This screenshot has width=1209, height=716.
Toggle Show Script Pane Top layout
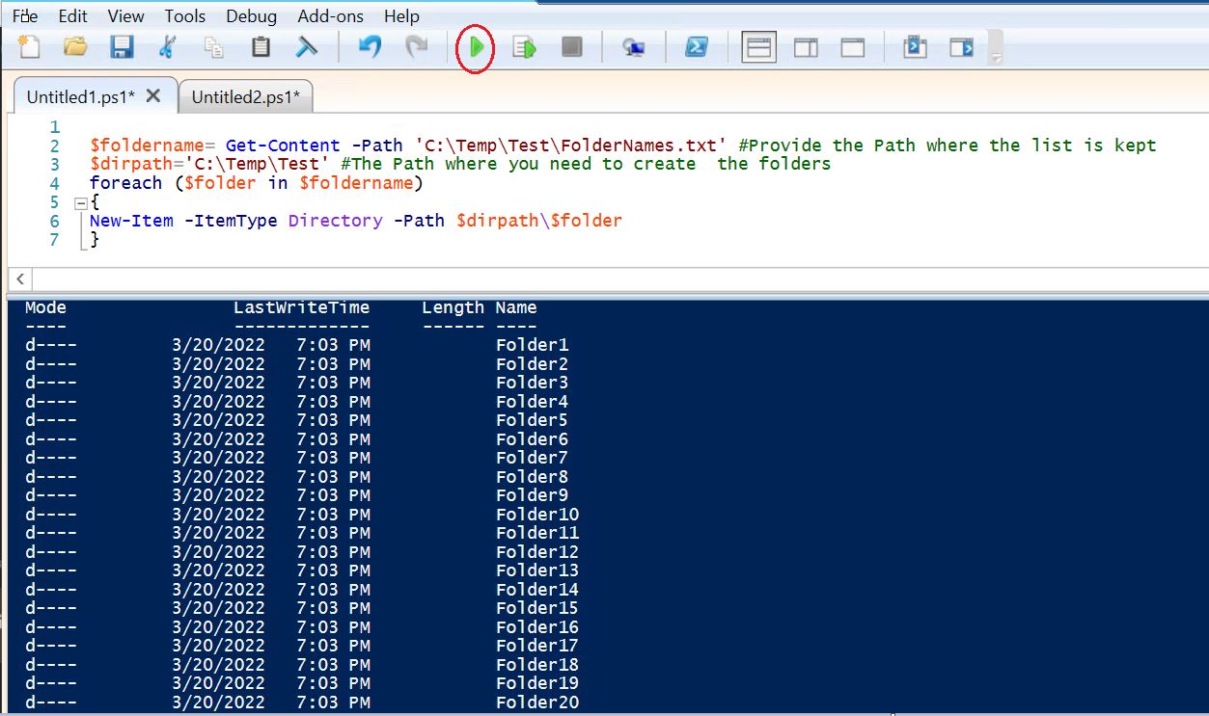[x=758, y=46]
